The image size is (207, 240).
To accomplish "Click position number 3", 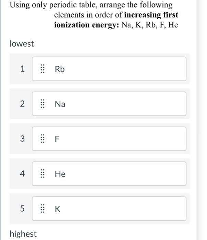I will [x=22, y=139].
